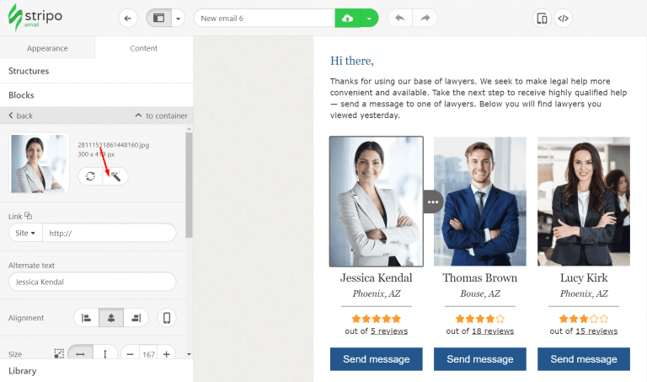Open the Structures section
Viewport: 647px width, 382px height.
[x=97, y=71]
